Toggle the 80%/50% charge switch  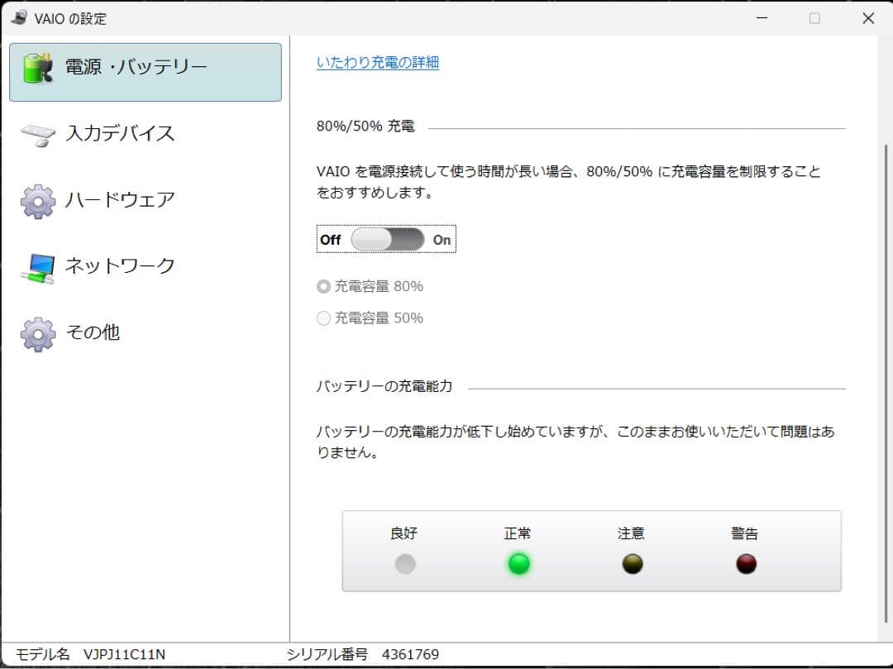coord(387,239)
